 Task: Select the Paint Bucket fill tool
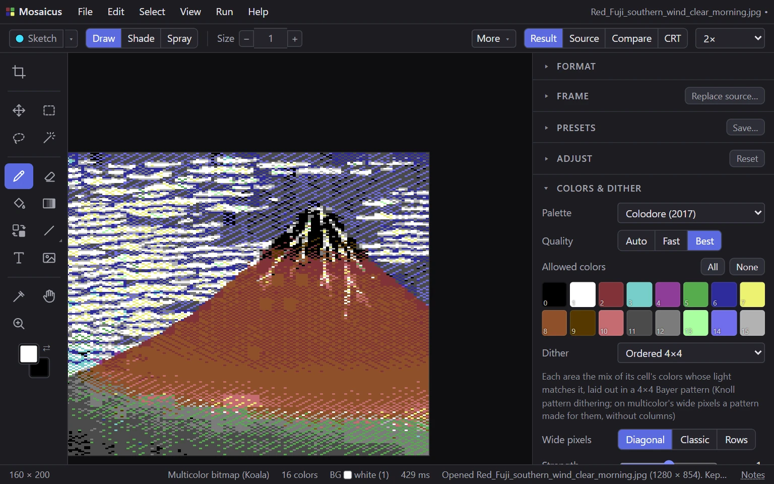[19, 204]
